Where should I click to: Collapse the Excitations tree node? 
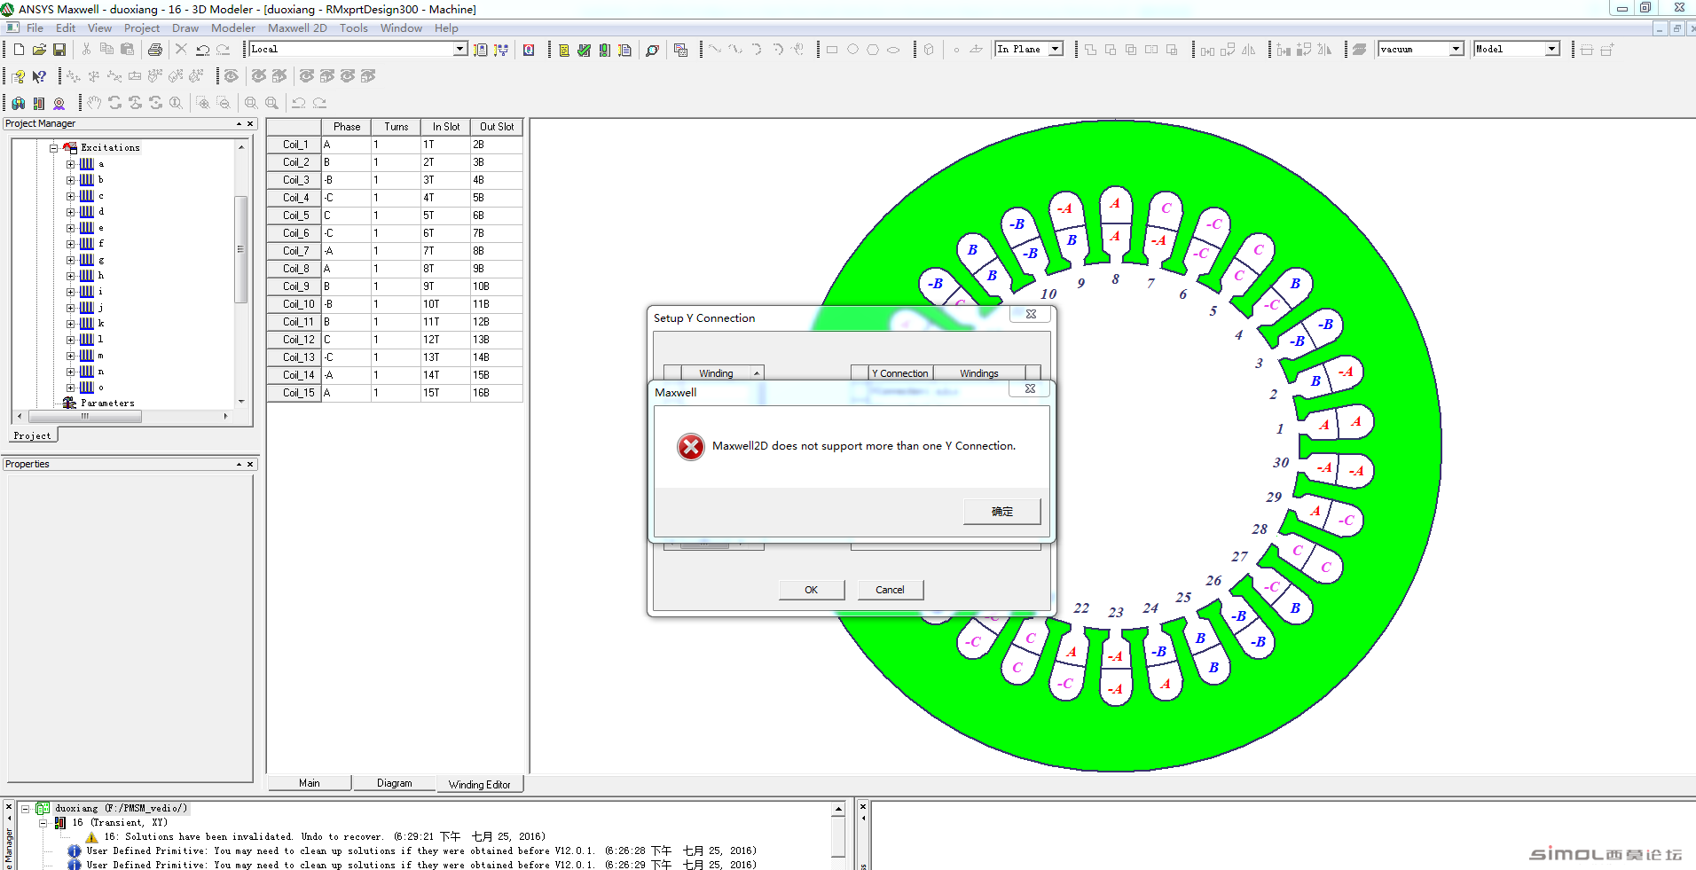[x=53, y=148]
